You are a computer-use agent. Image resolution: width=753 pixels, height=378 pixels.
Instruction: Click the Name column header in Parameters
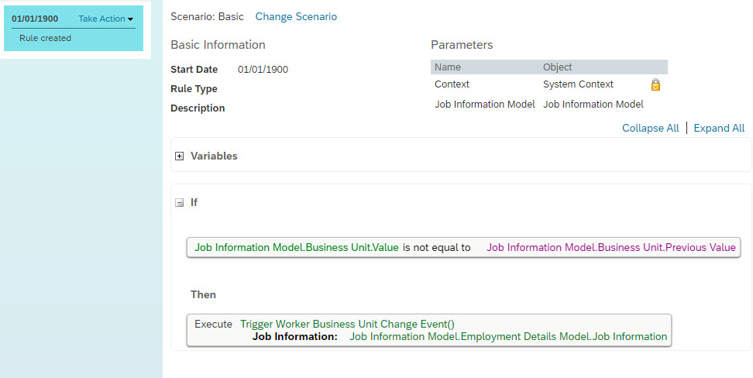click(448, 67)
